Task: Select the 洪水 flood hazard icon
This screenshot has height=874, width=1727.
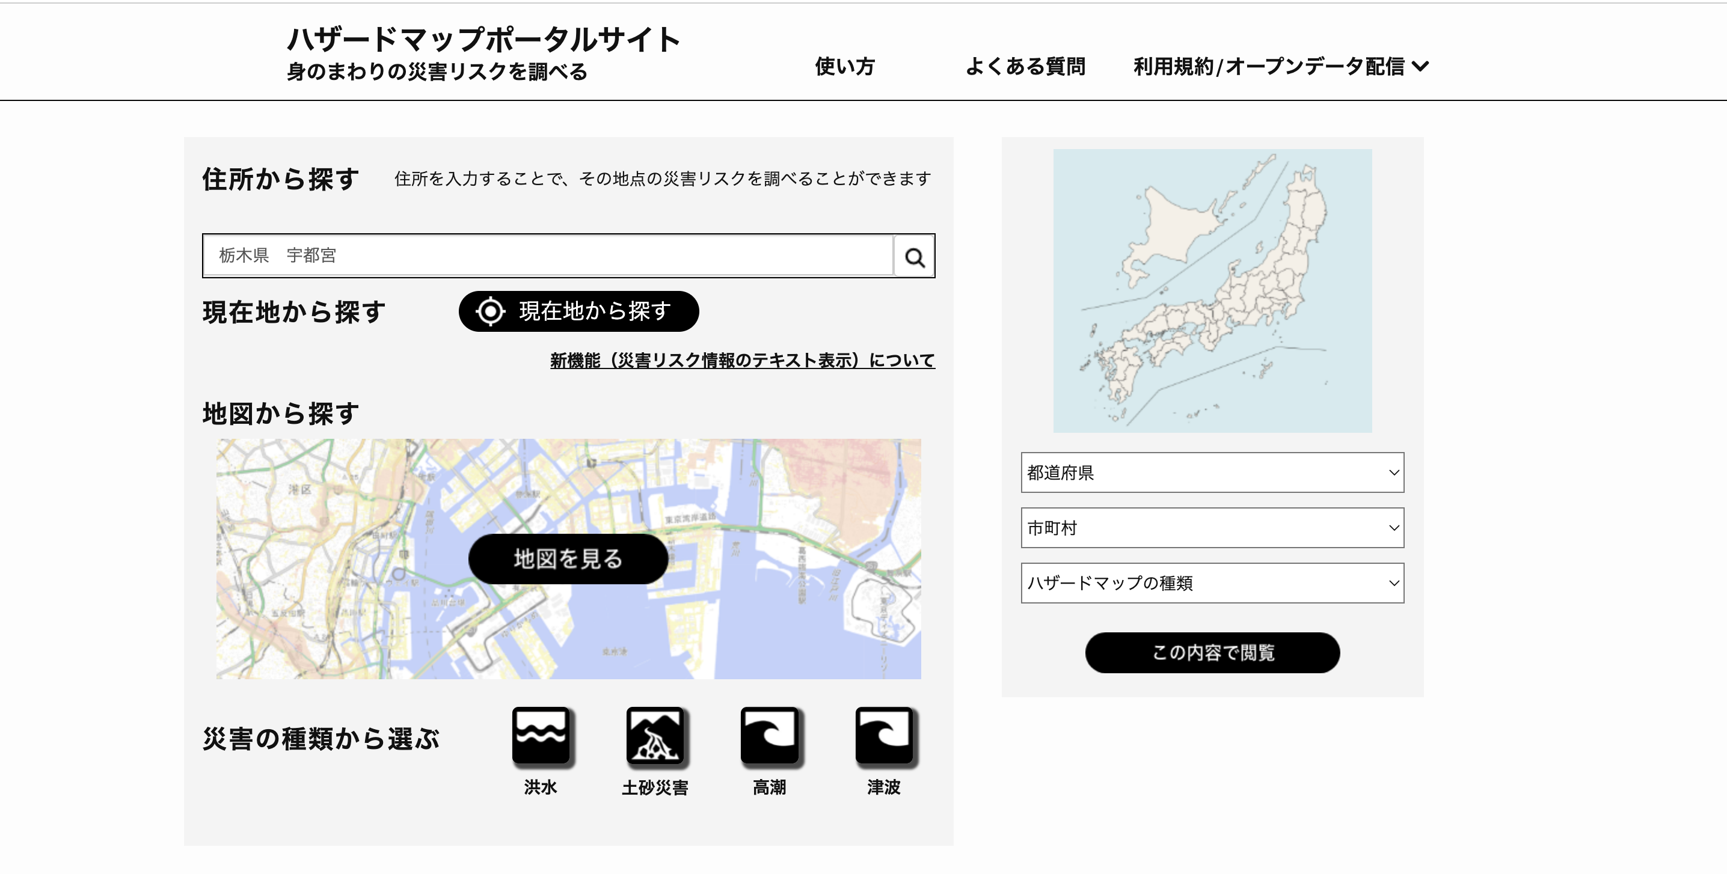Action: point(541,736)
